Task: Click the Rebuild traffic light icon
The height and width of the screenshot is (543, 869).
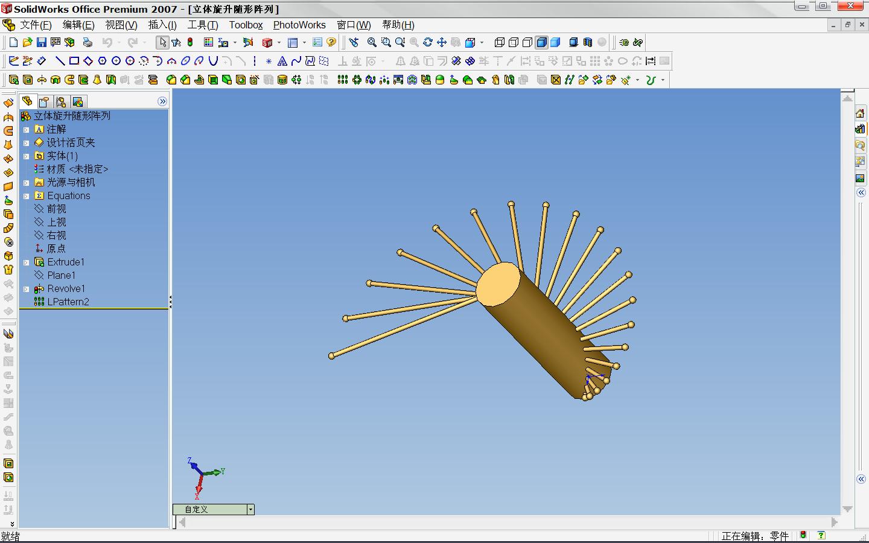Action: pos(190,42)
